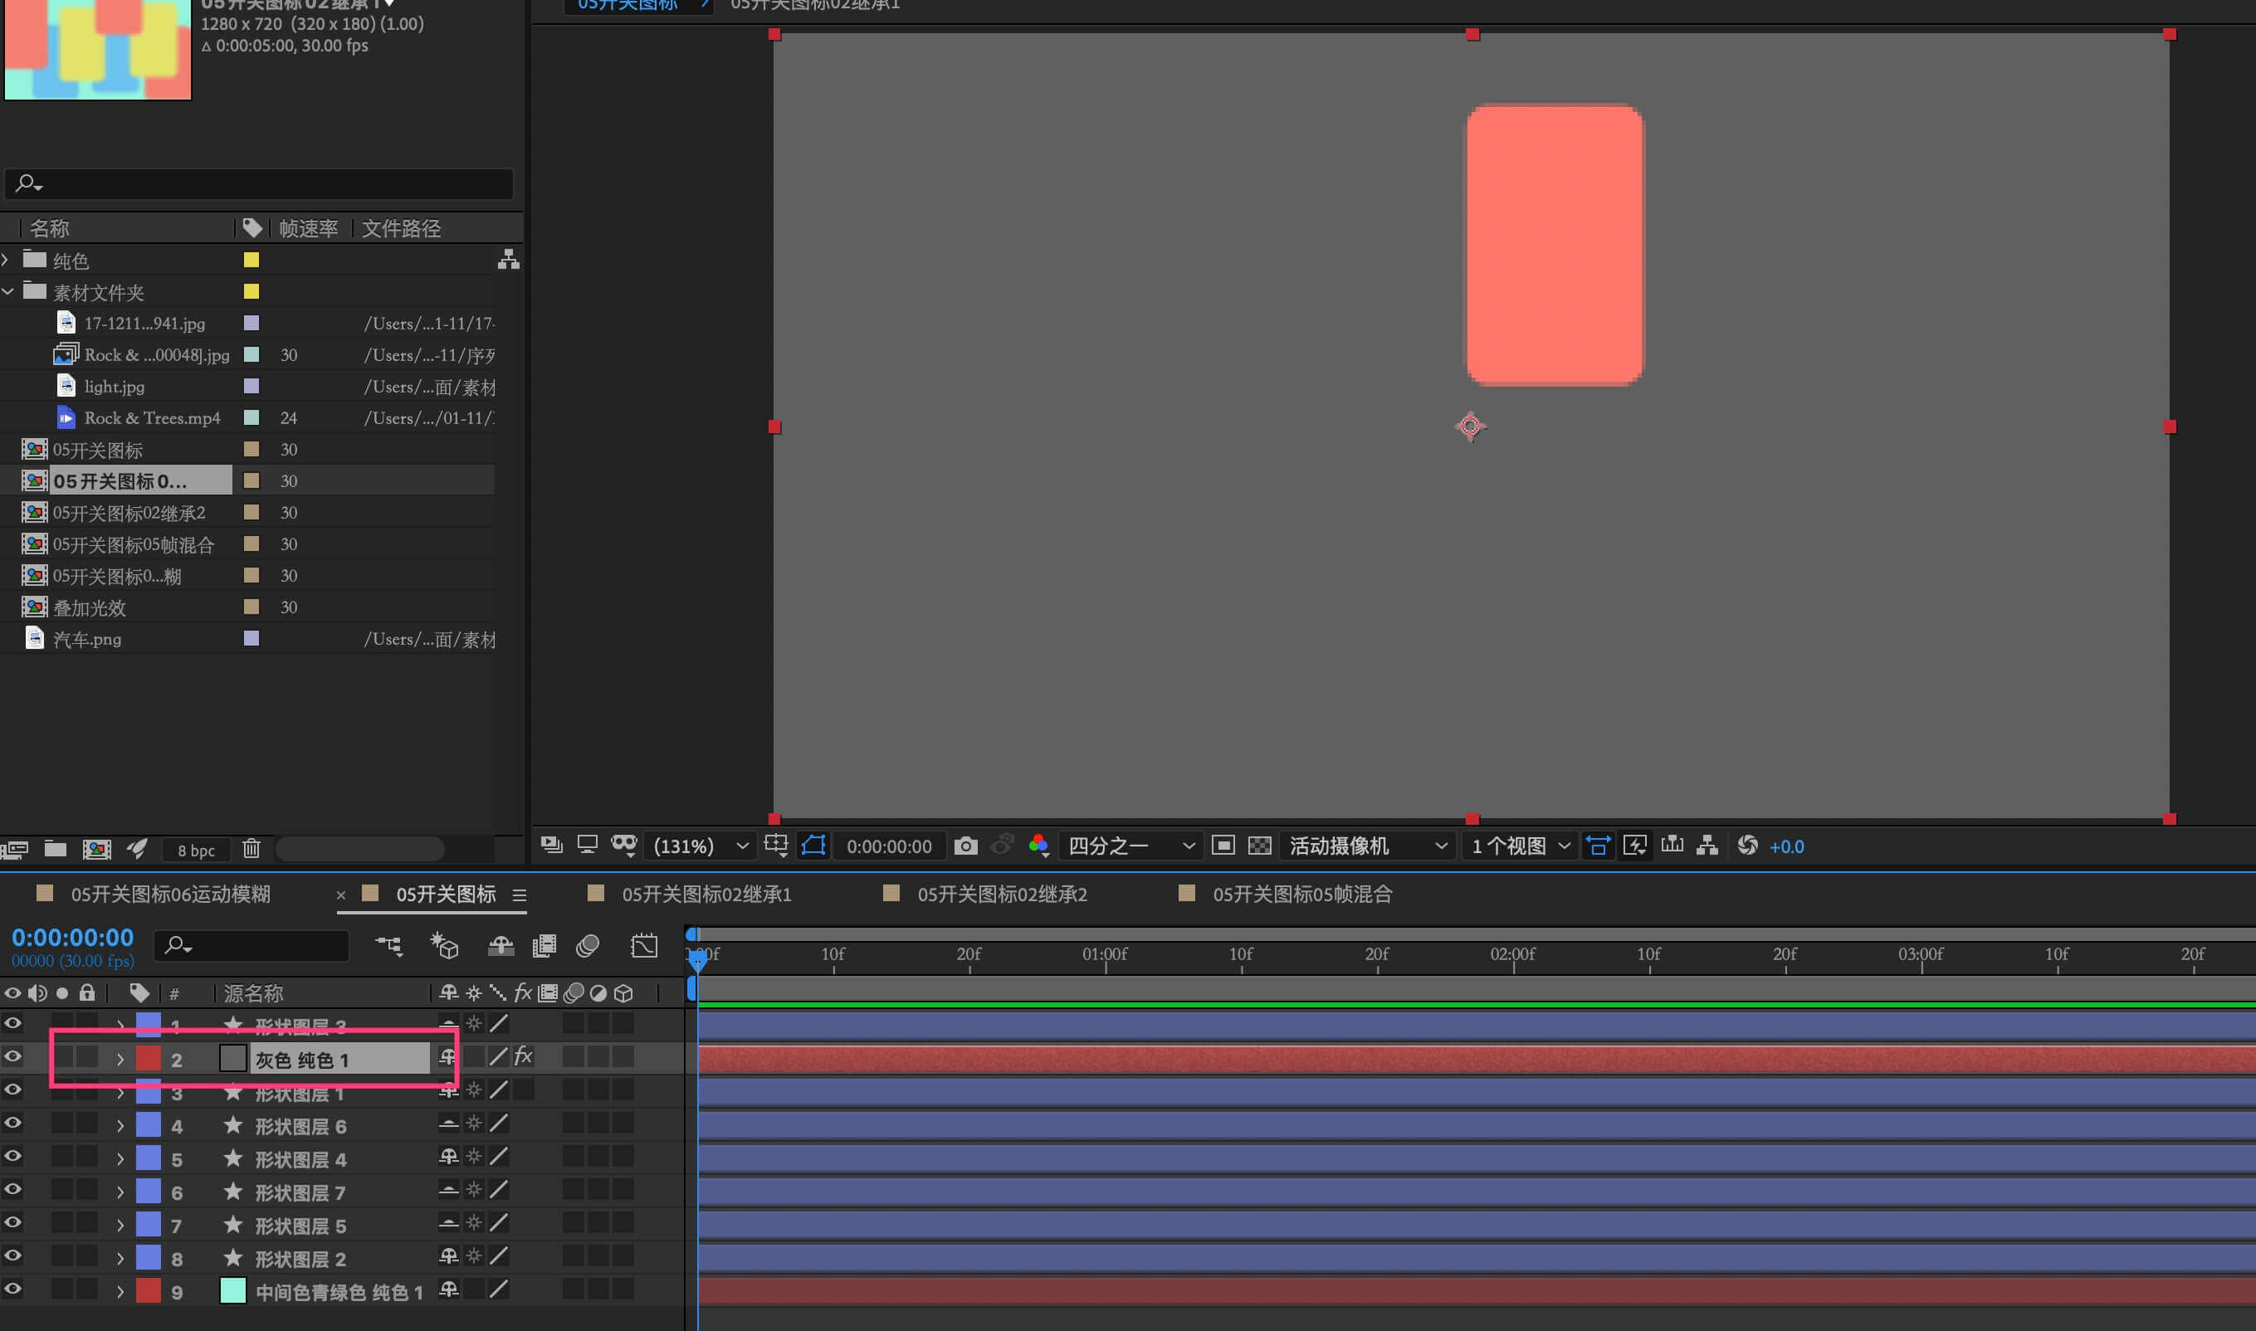Create a new folder in project panel
The image size is (2256, 1331).
pyautogui.click(x=56, y=848)
